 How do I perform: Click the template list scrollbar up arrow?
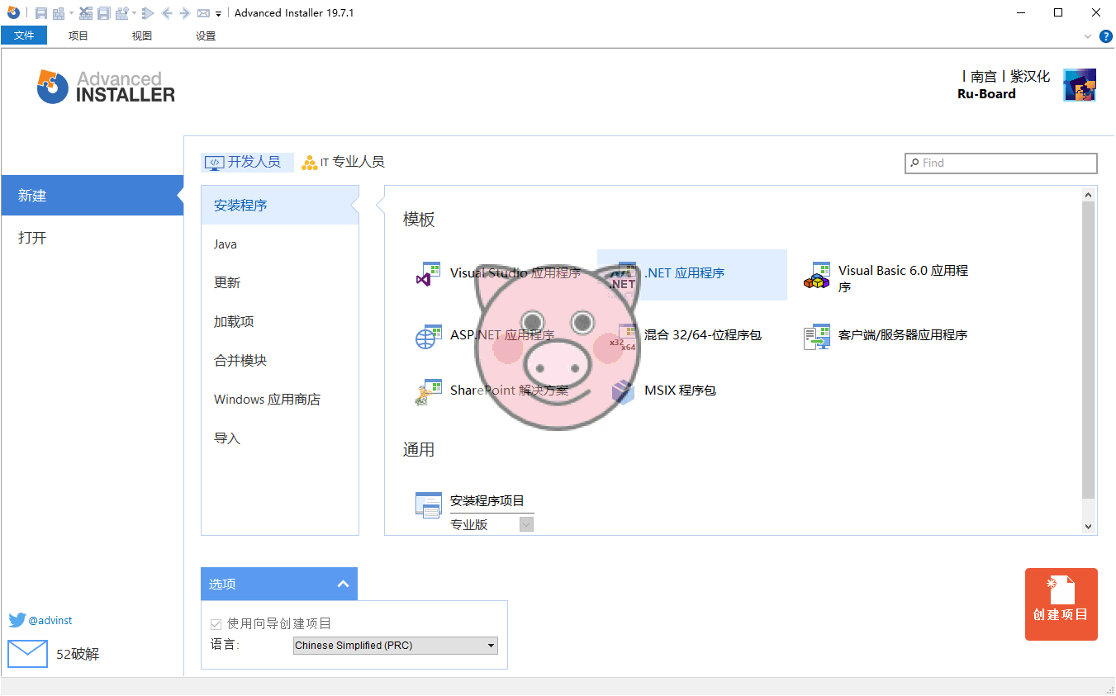[x=1089, y=194]
